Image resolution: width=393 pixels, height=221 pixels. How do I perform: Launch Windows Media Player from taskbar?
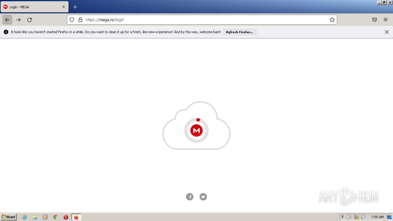click(x=45, y=217)
